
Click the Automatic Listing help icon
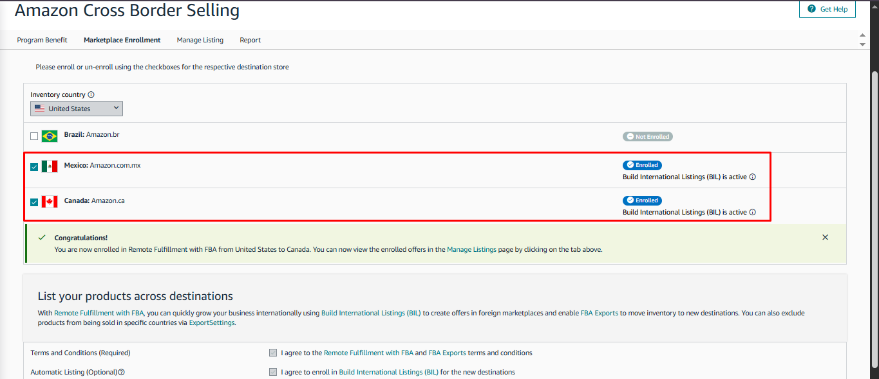click(x=121, y=372)
